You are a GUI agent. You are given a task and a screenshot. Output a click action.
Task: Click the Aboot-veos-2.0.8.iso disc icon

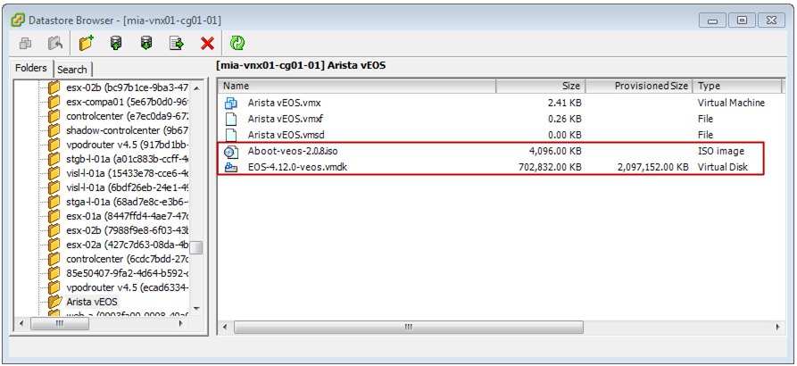point(231,151)
